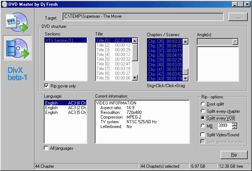
Task: Select English AC3 (6 Ch) language
Action: (65, 103)
